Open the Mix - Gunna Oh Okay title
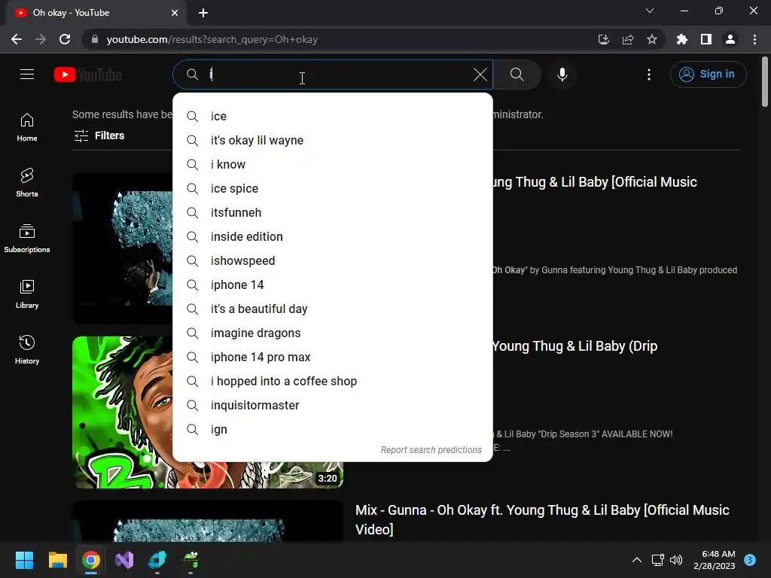Screen dimensions: 771x578 pyautogui.click(x=542, y=519)
